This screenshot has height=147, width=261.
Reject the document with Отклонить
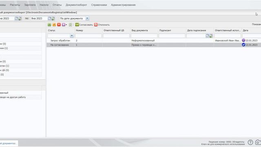pyautogui.click(x=102, y=24)
